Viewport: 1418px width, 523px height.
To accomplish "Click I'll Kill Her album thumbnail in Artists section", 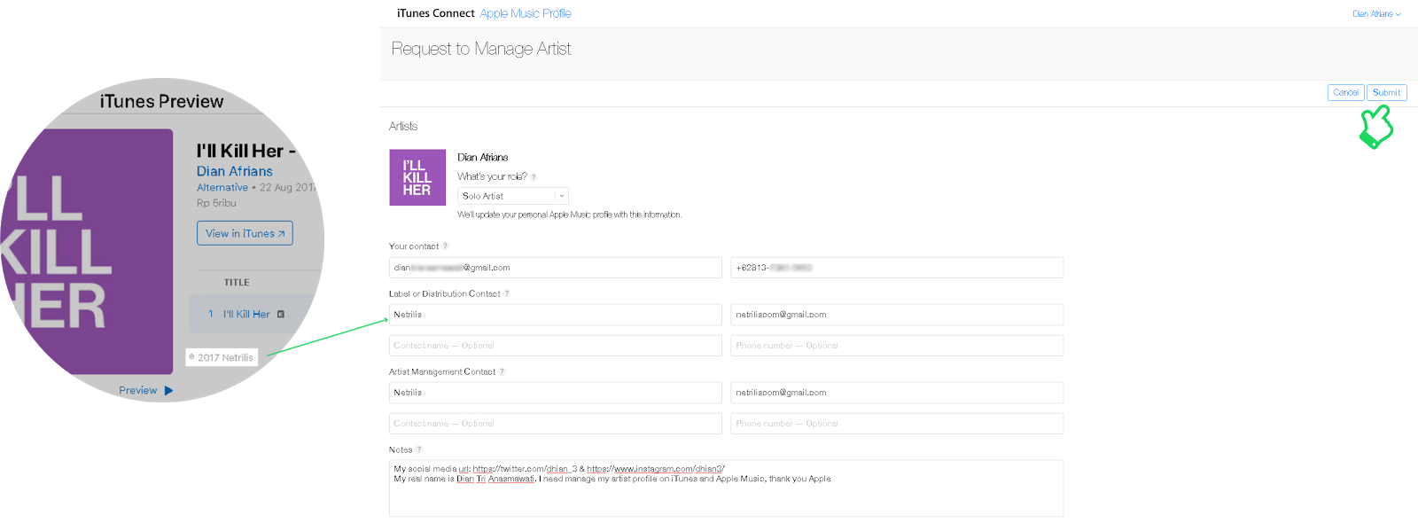I will point(417,177).
